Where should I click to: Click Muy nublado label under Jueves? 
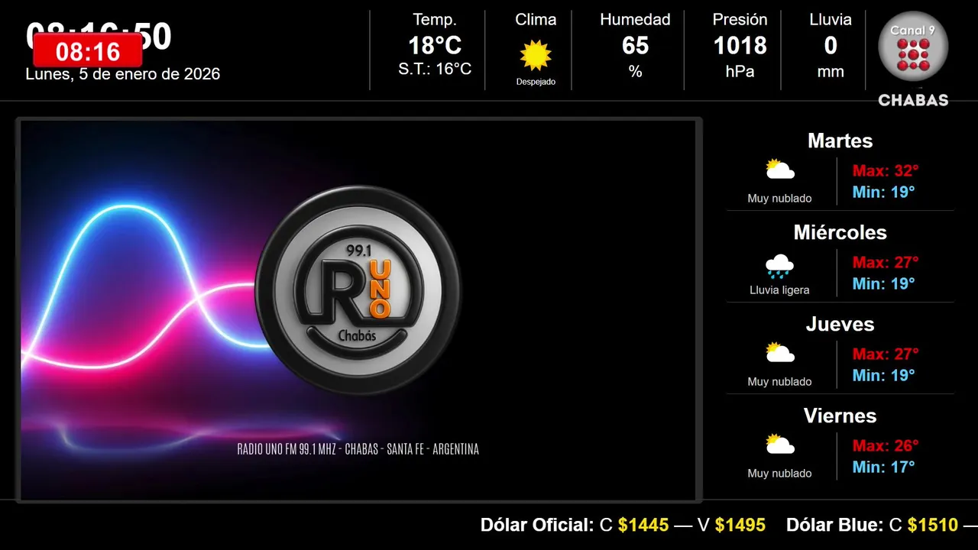pyautogui.click(x=779, y=382)
